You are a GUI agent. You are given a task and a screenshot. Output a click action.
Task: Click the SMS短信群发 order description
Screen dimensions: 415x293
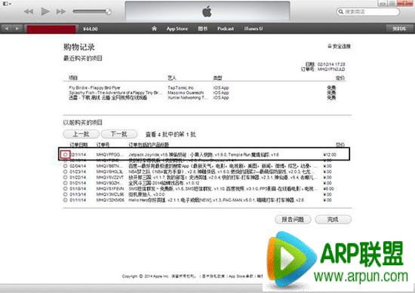(x=223, y=188)
